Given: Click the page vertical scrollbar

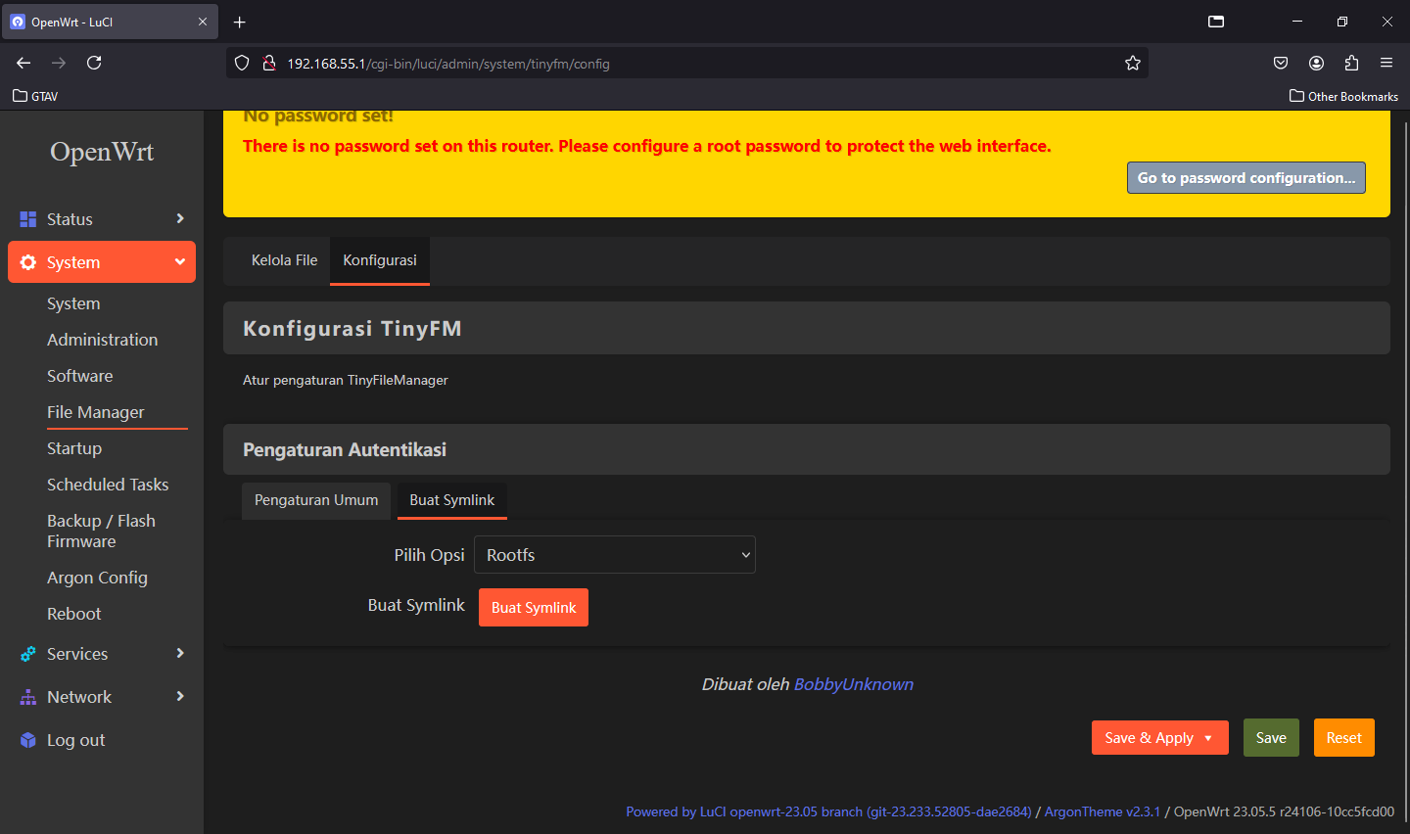Looking at the screenshot, I should click(x=1406, y=470).
